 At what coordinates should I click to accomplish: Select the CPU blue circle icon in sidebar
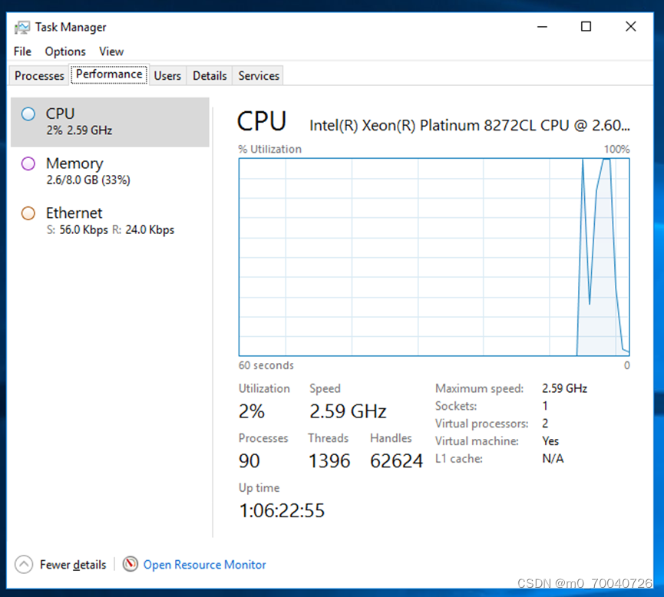tap(28, 114)
